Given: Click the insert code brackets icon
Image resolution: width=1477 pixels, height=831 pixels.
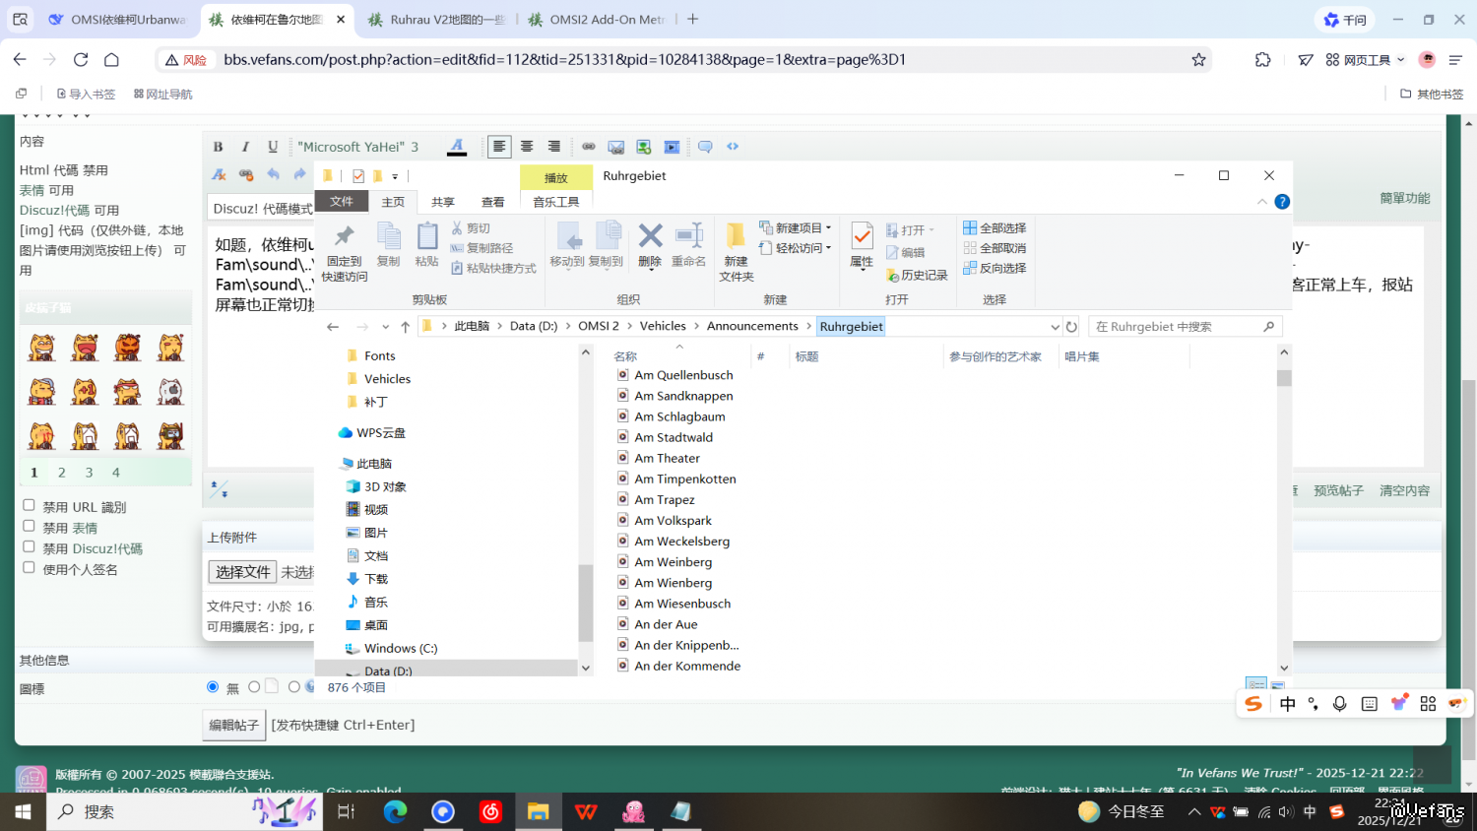Looking at the screenshot, I should (733, 147).
